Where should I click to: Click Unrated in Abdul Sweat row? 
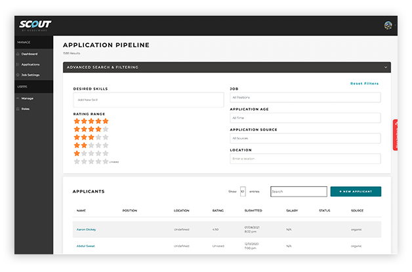(x=218, y=246)
